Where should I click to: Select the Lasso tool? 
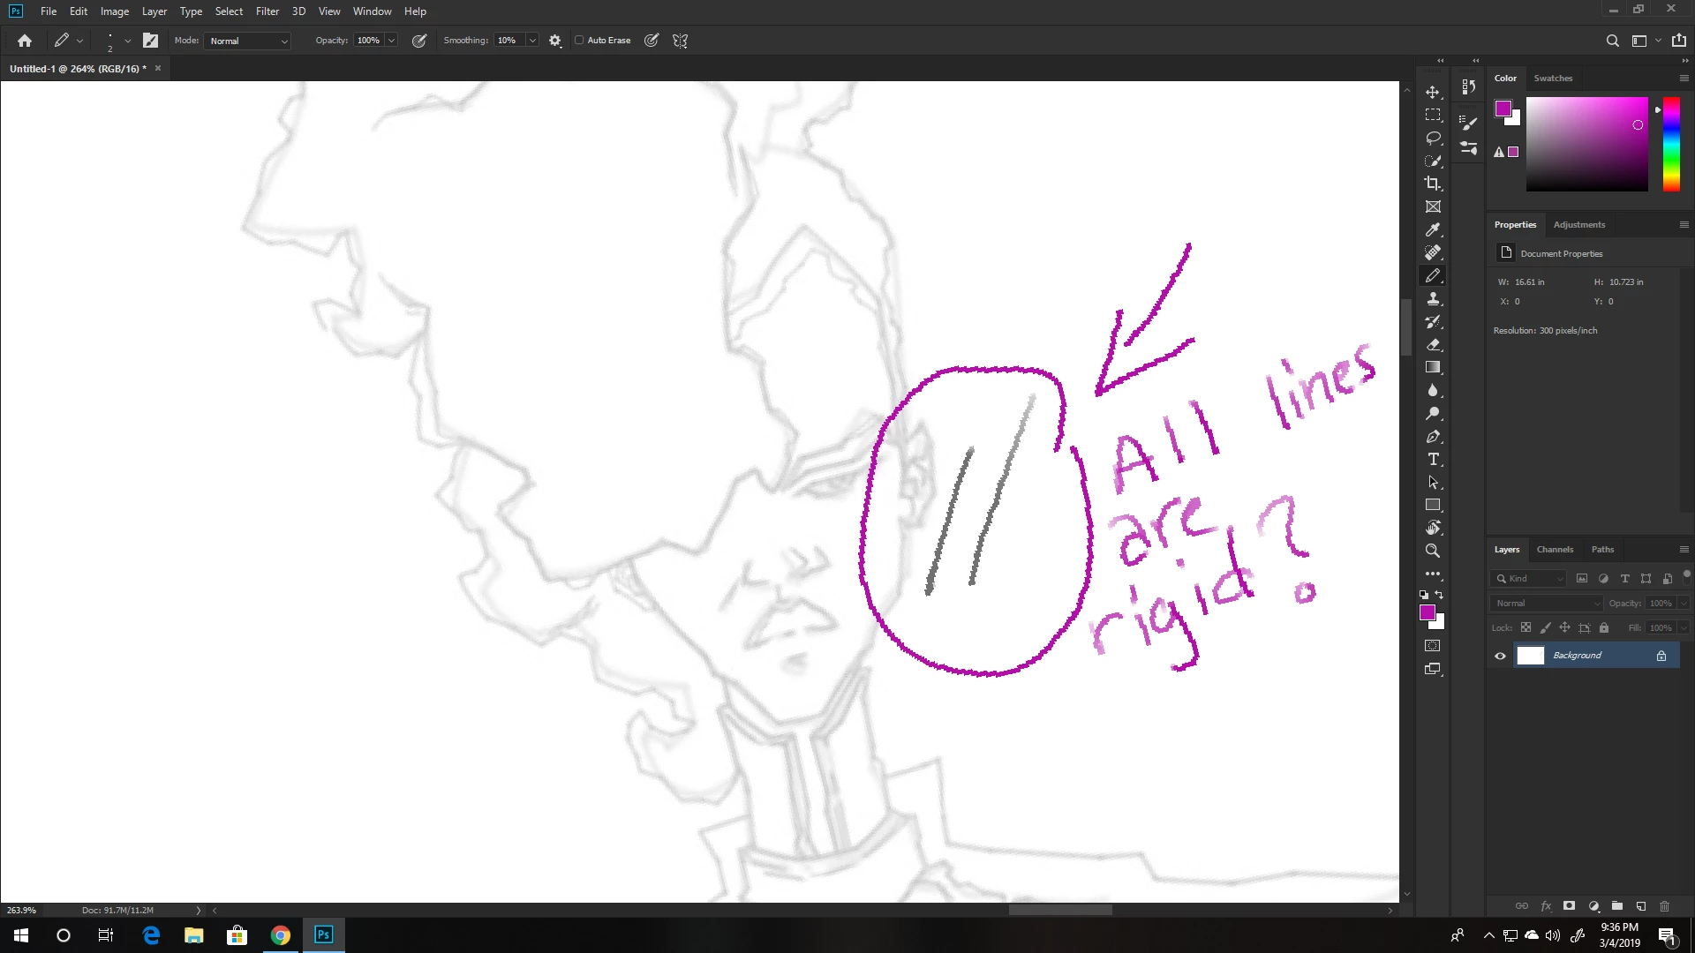pos(1433,139)
